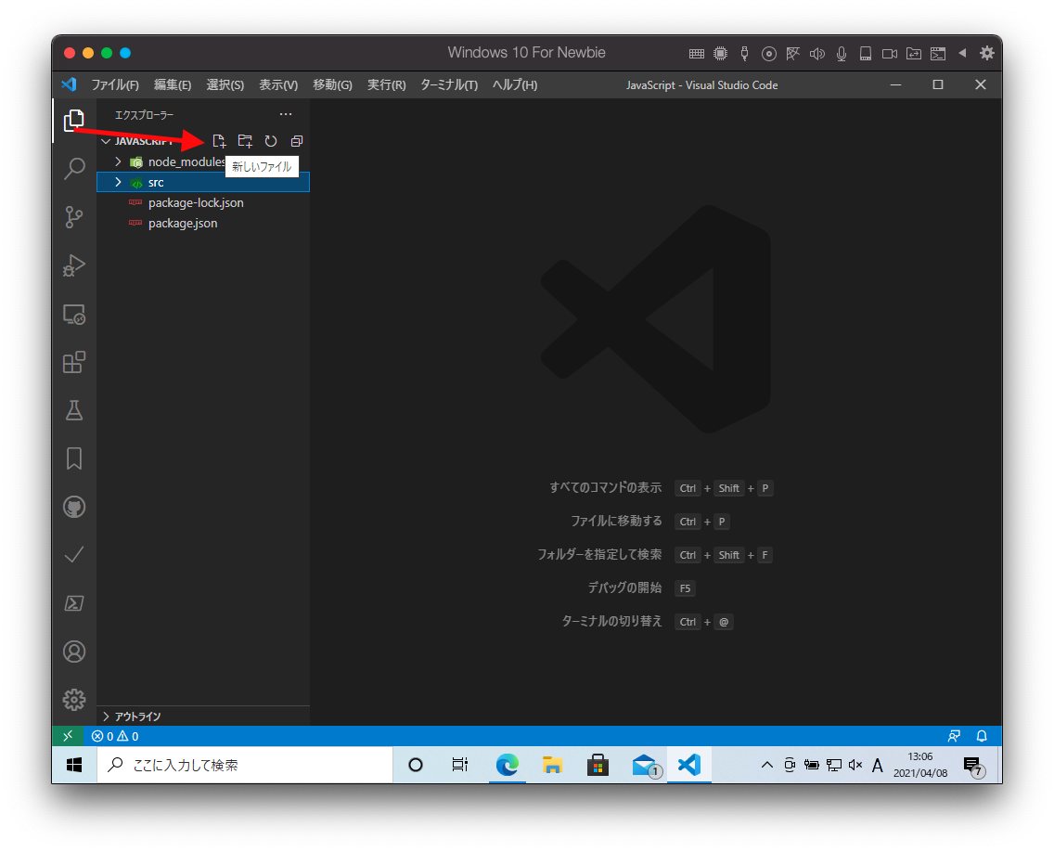Open the ターミナル(T) menu

tap(449, 84)
